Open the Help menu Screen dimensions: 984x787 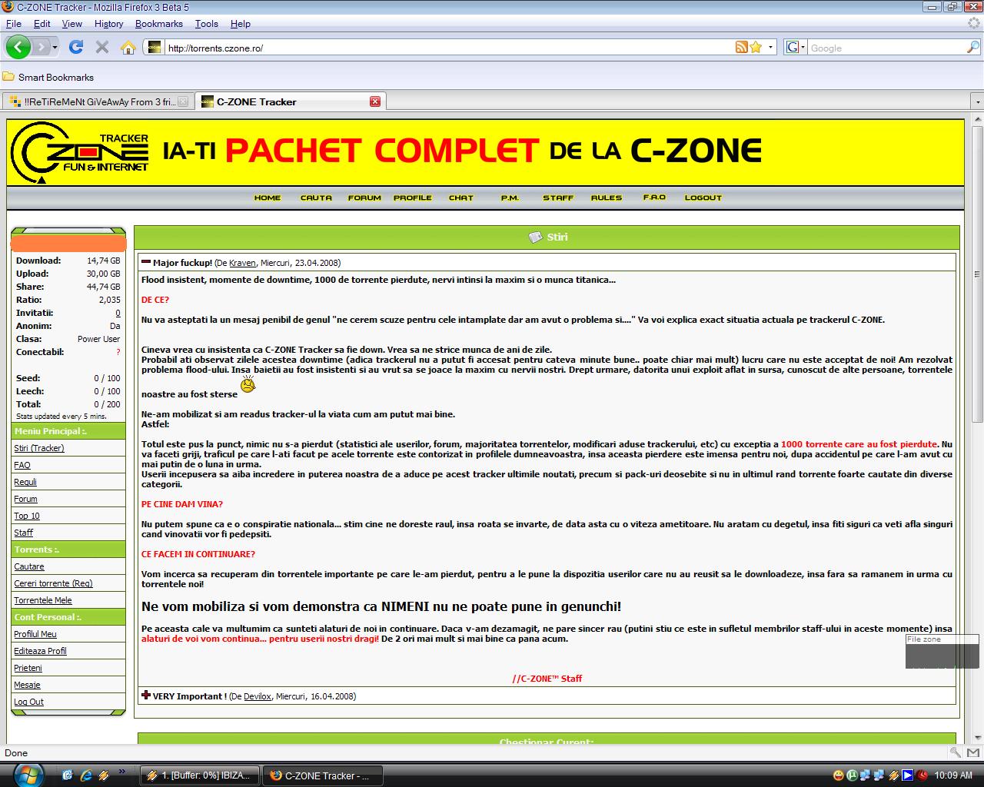[x=241, y=24]
